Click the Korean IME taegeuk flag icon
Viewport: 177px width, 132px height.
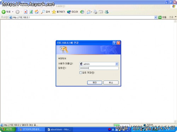point(110,130)
